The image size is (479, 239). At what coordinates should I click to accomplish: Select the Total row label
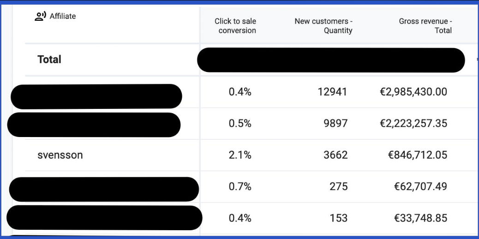pos(49,60)
